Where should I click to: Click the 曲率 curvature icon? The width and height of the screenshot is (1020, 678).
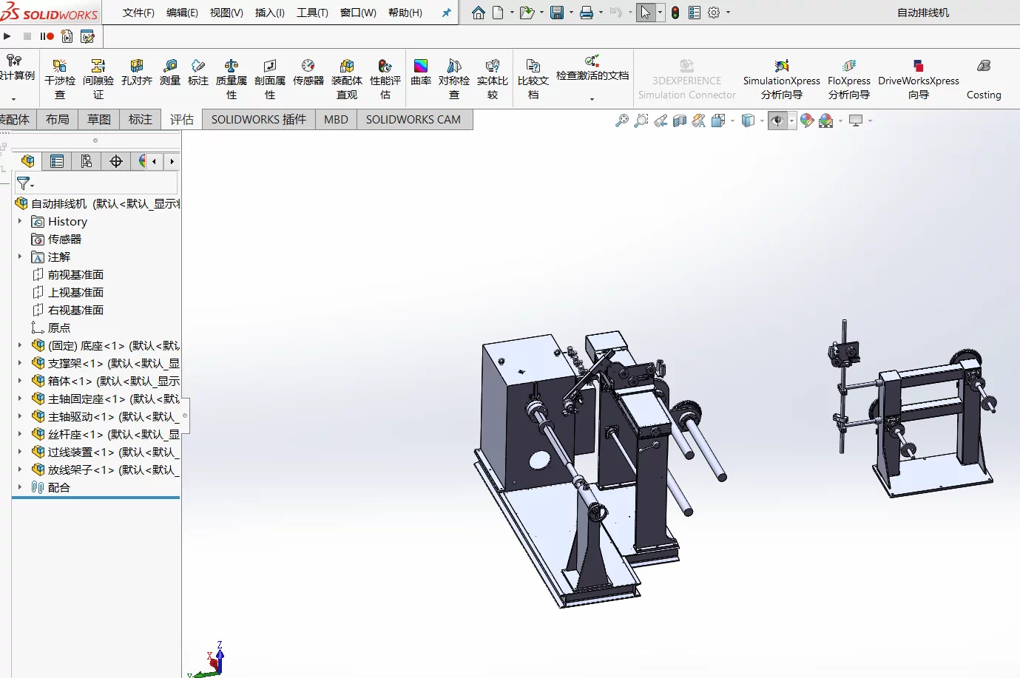coord(421,72)
